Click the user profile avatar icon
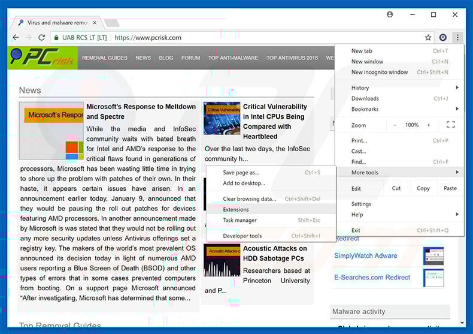This screenshot has width=473, height=334. (x=390, y=14)
